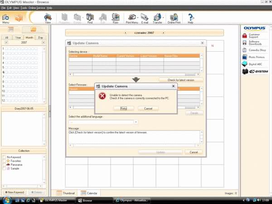Screen dimensions: 272x204
Task: Cancel the Update Camera window
Action: [x=194, y=152]
